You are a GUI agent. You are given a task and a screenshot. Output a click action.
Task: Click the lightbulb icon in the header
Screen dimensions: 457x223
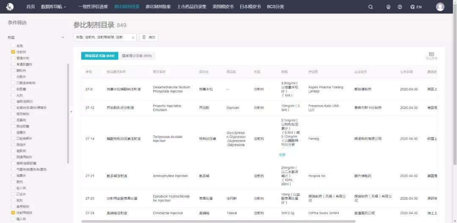coord(388,7)
